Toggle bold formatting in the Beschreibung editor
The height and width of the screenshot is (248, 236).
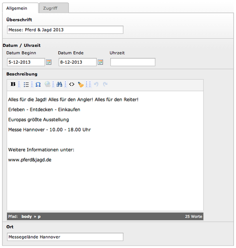[x=13, y=84]
